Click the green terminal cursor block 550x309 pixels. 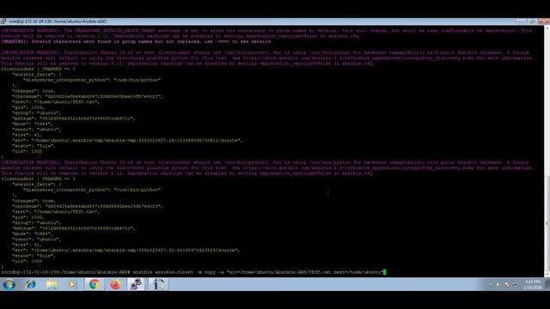pyautogui.click(x=384, y=272)
